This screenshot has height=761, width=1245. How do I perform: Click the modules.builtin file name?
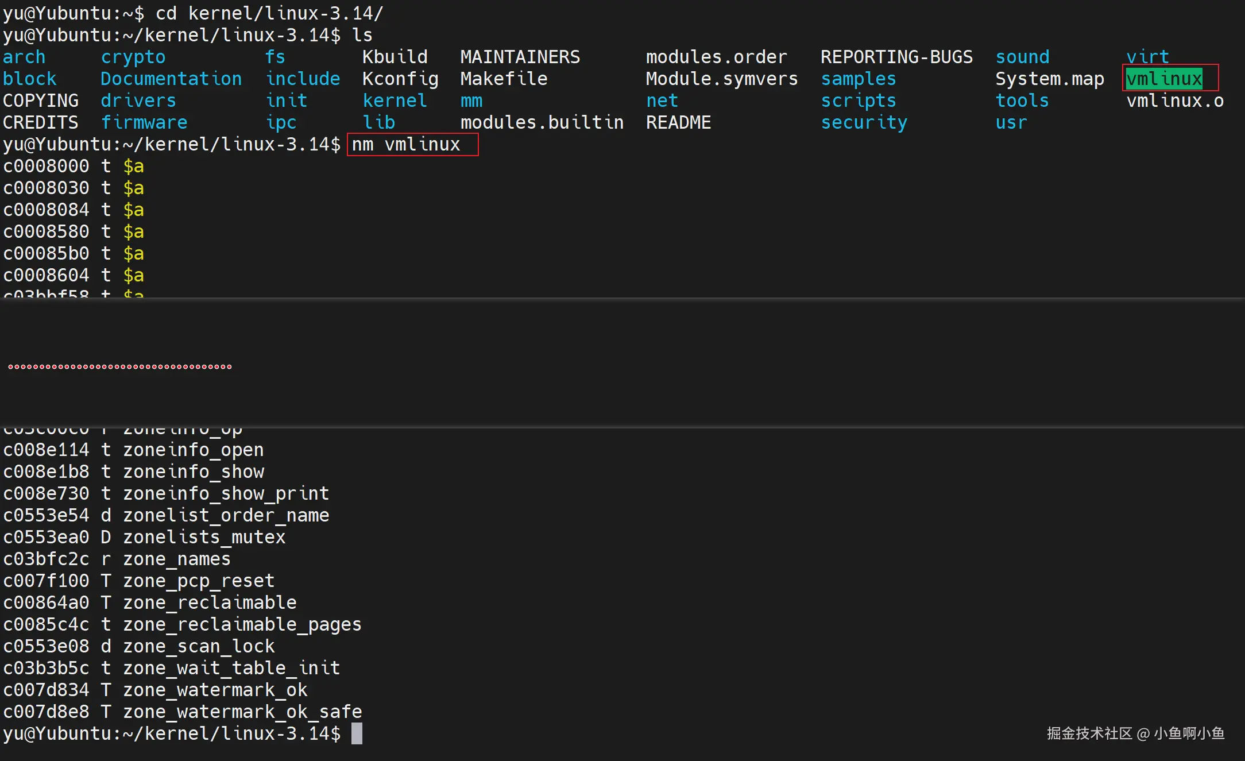[x=542, y=122]
